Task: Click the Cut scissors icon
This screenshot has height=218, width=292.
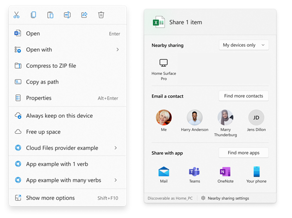Action: point(17,15)
